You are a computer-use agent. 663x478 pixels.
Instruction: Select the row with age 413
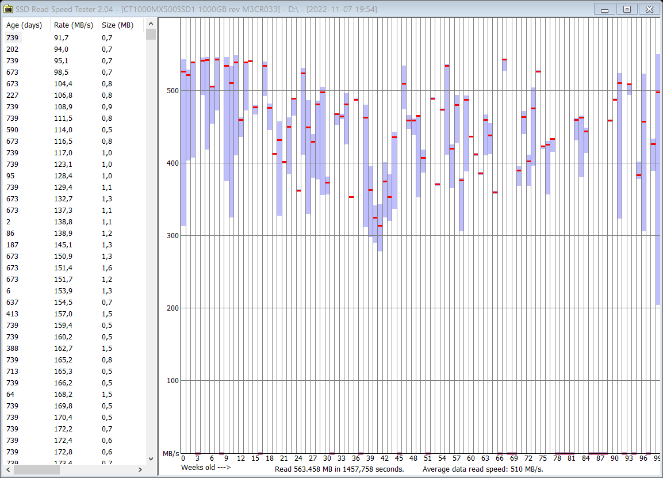click(74, 314)
